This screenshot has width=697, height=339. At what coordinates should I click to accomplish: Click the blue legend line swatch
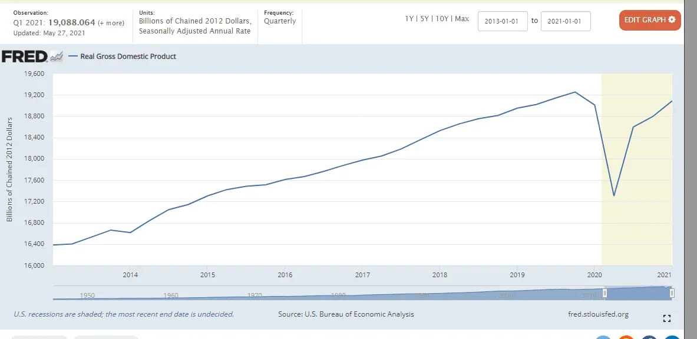point(73,56)
